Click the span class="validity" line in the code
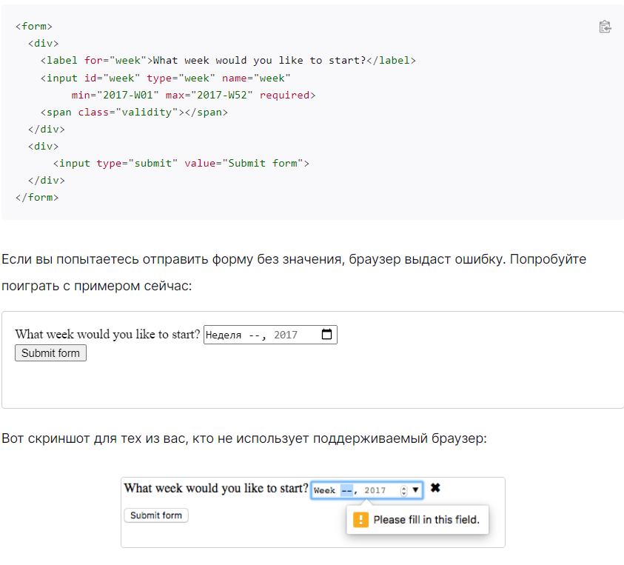Viewport: 624px width, 565px height. (134, 112)
